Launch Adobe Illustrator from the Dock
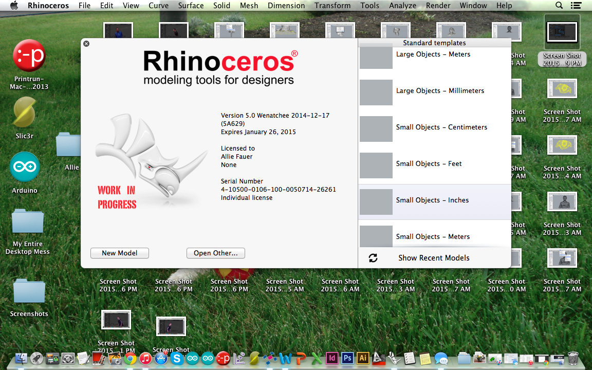The width and height of the screenshot is (592, 370). [363, 358]
